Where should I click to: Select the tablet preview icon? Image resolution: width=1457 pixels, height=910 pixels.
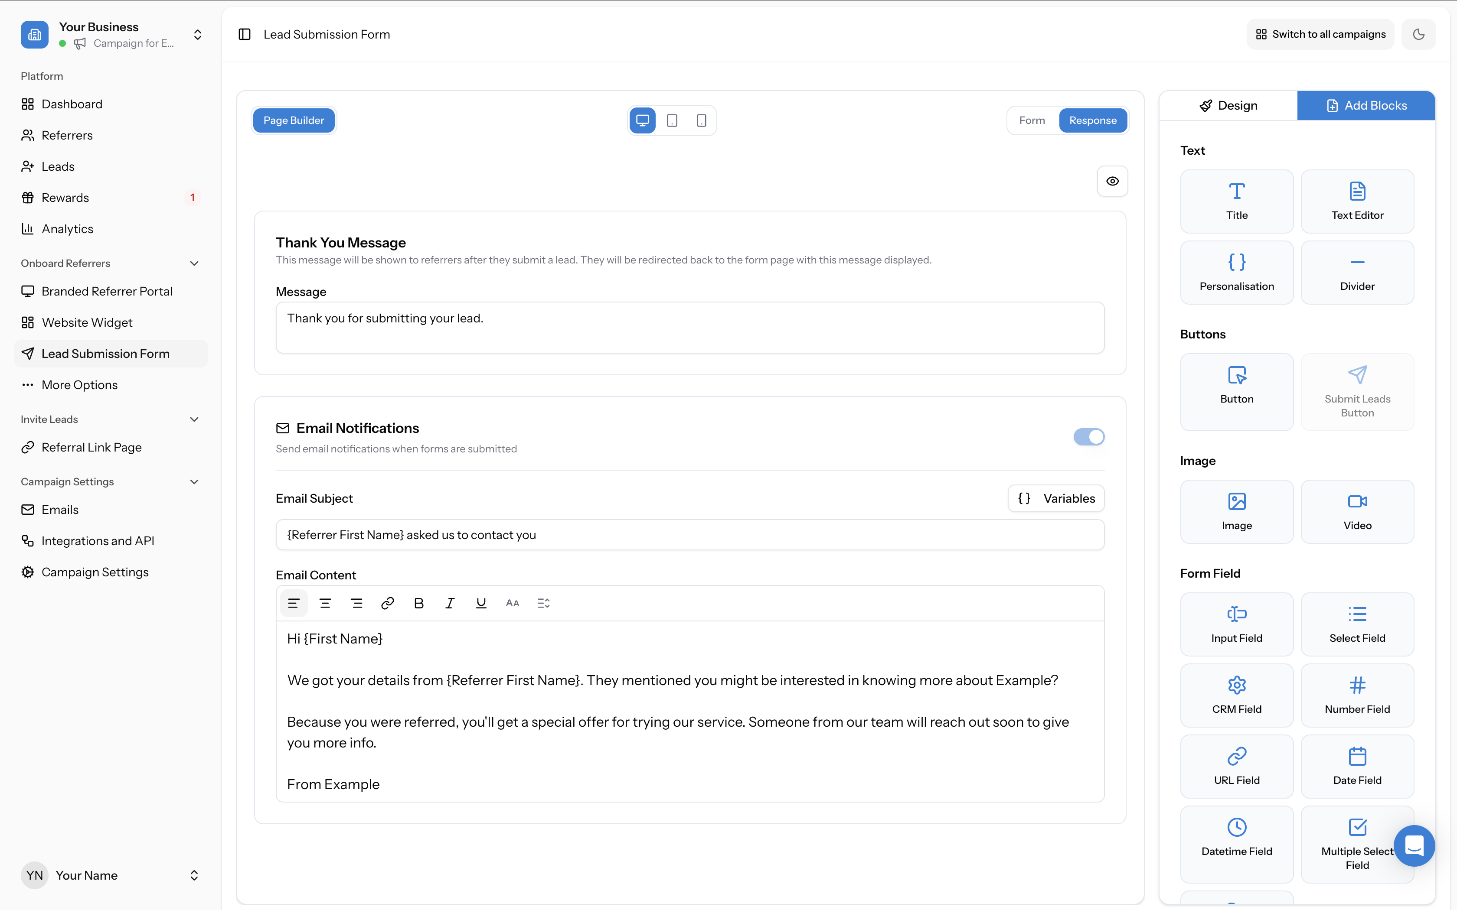pos(671,120)
